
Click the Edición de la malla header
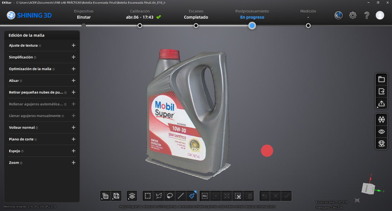click(27, 35)
